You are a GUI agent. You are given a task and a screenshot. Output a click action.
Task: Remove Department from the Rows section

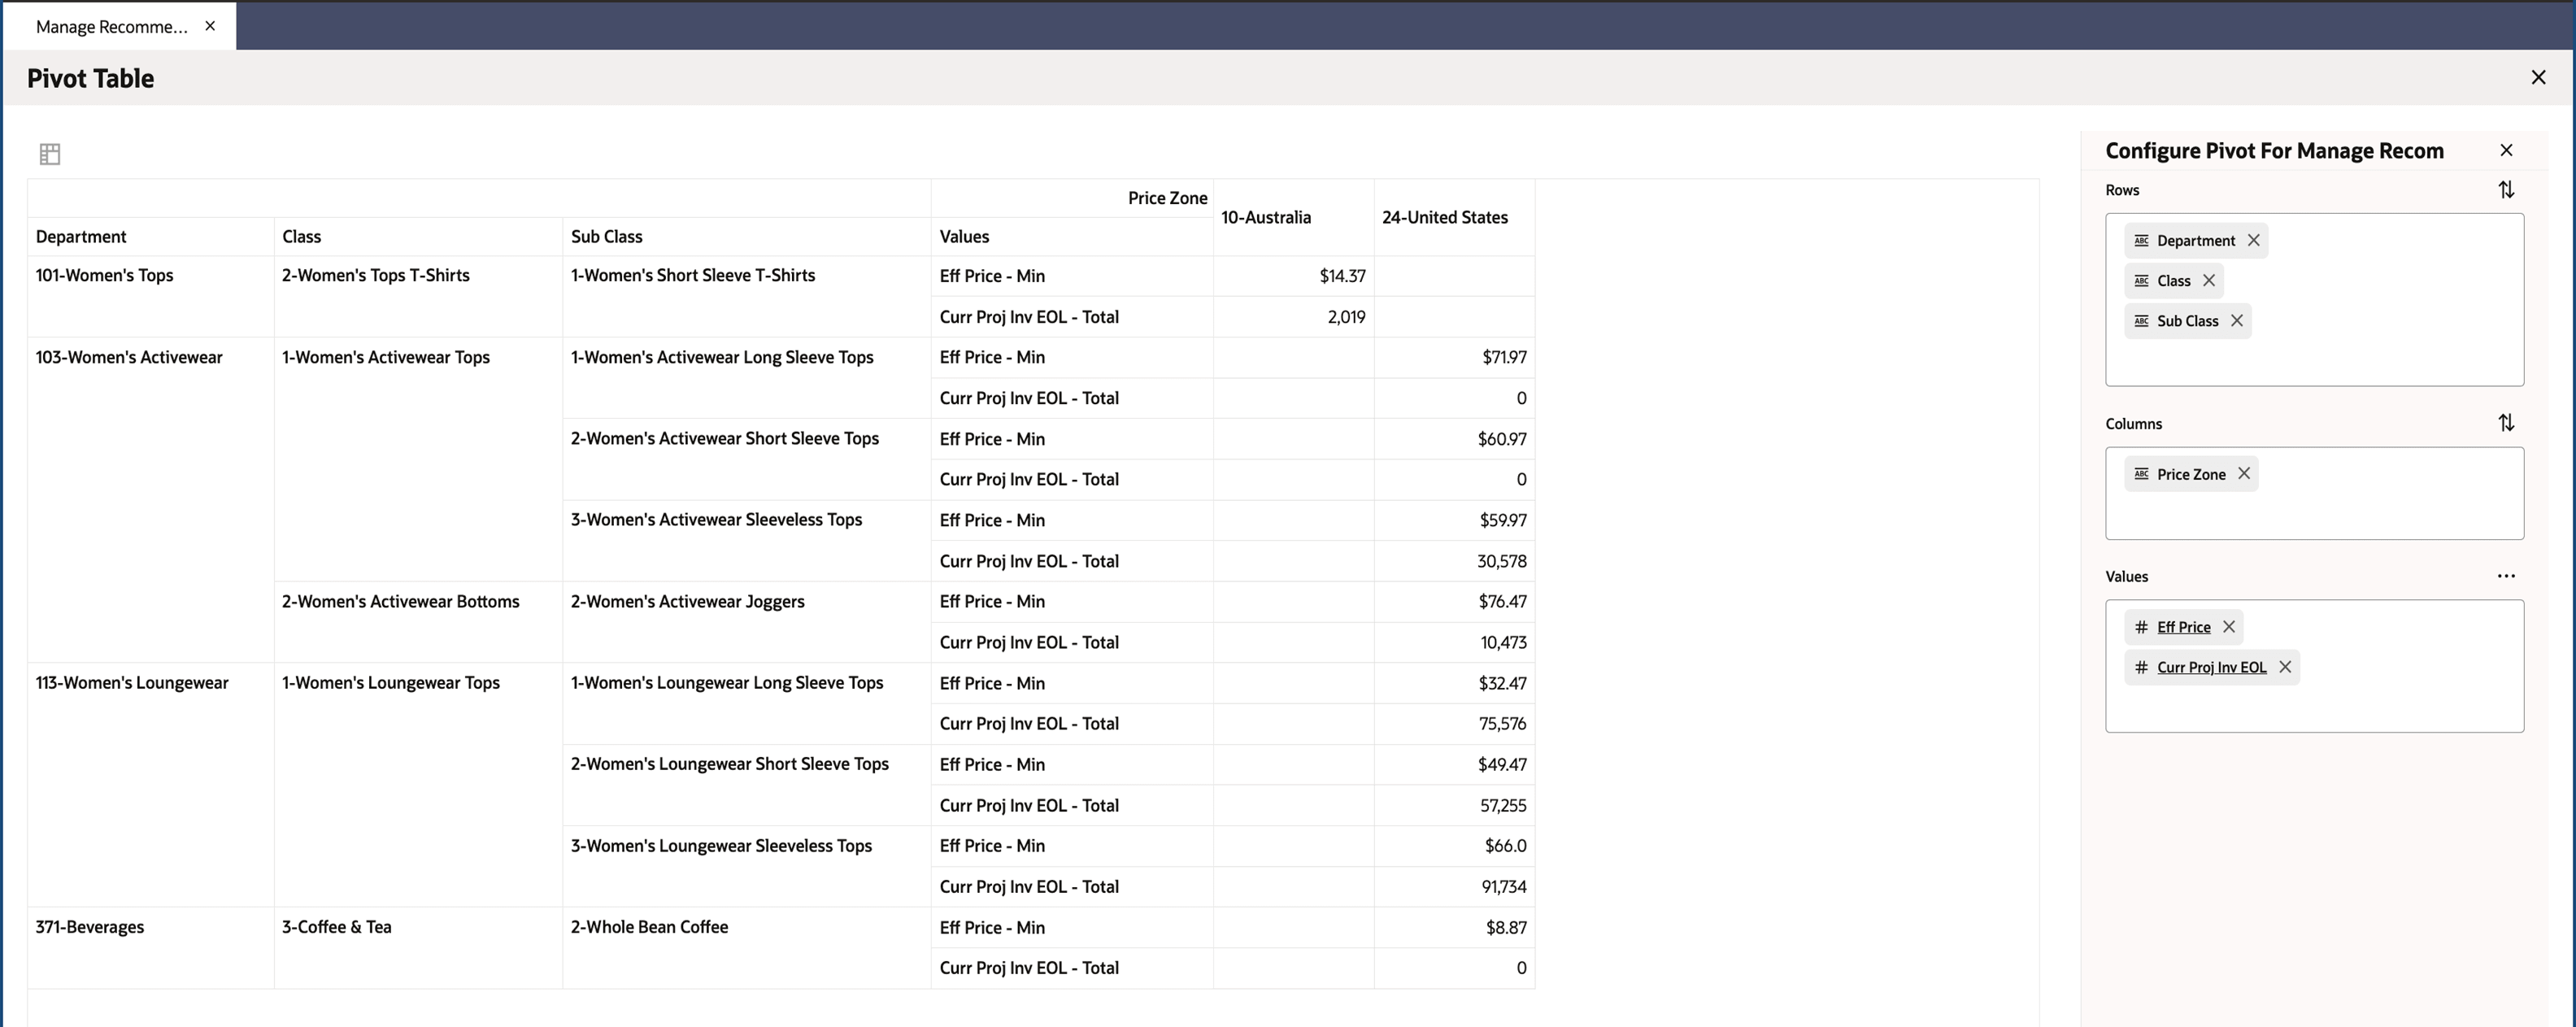click(2254, 240)
